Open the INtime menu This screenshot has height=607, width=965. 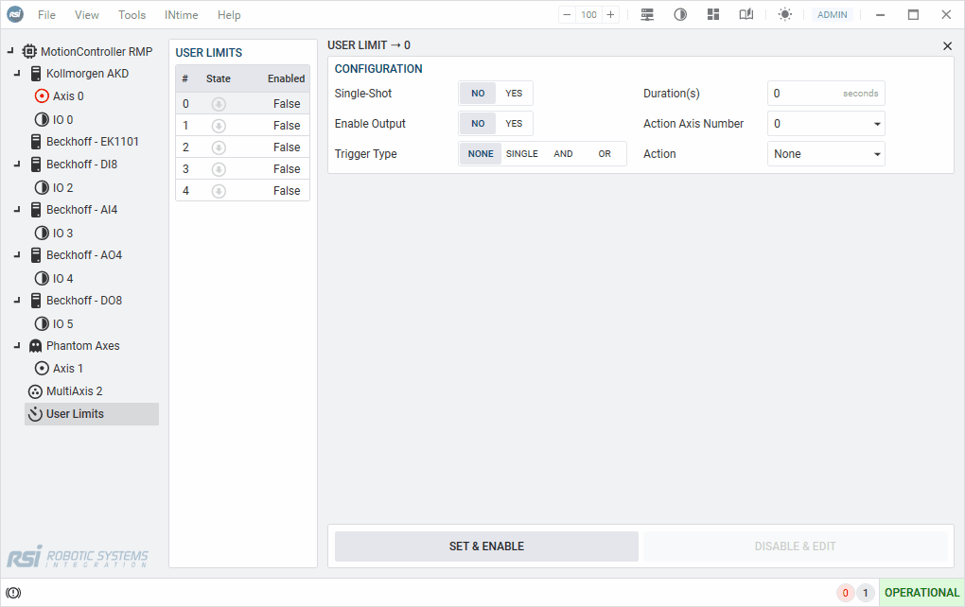tap(181, 15)
